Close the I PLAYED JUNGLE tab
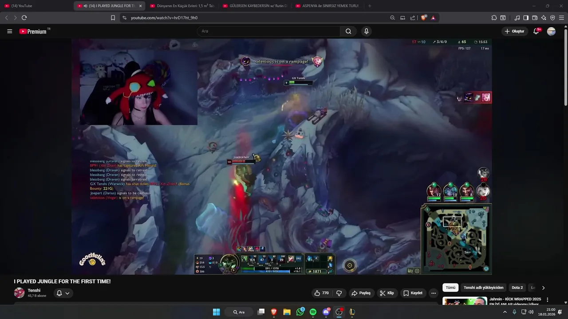Viewport: 568px width, 319px height. click(x=140, y=6)
